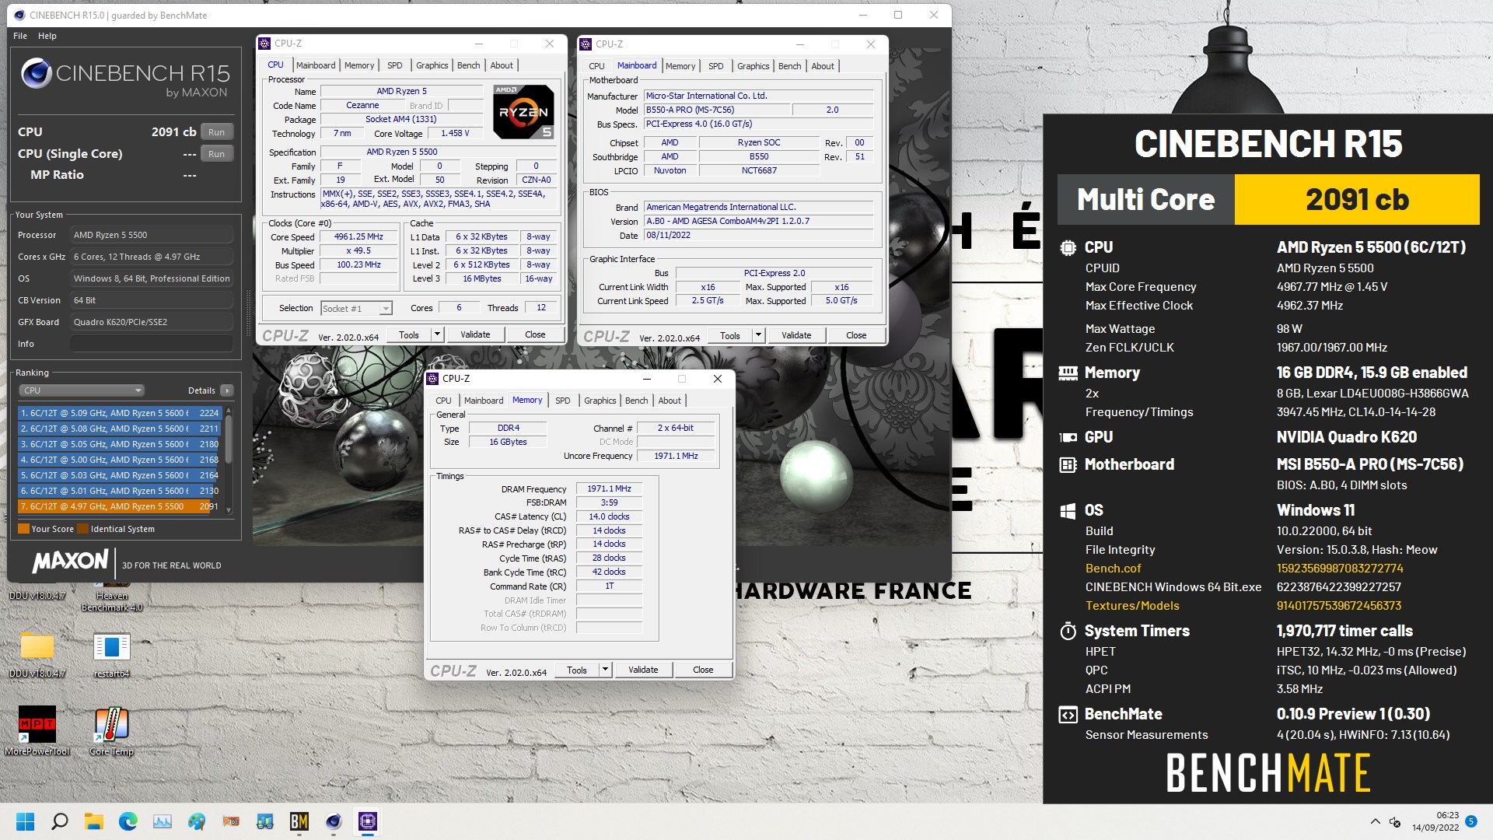Click Bench.cof link in BenchMate panel
Viewport: 1493px width, 840px height.
pyautogui.click(x=1113, y=569)
